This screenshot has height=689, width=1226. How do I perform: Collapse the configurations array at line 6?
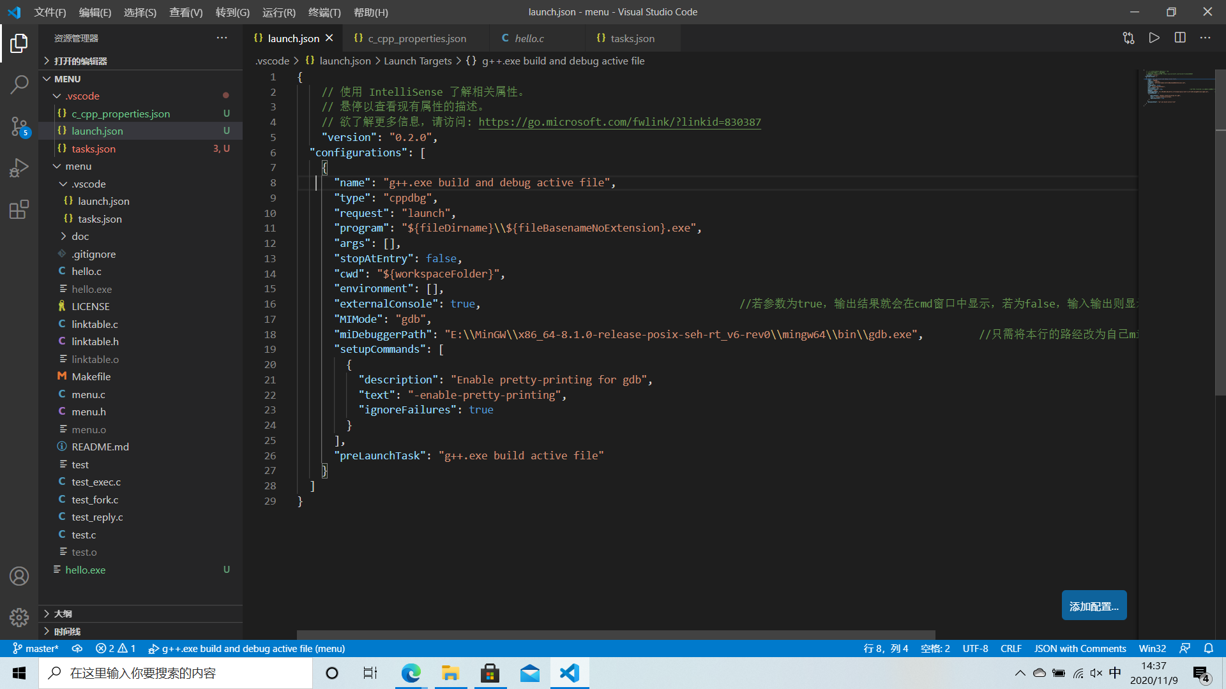click(x=288, y=152)
